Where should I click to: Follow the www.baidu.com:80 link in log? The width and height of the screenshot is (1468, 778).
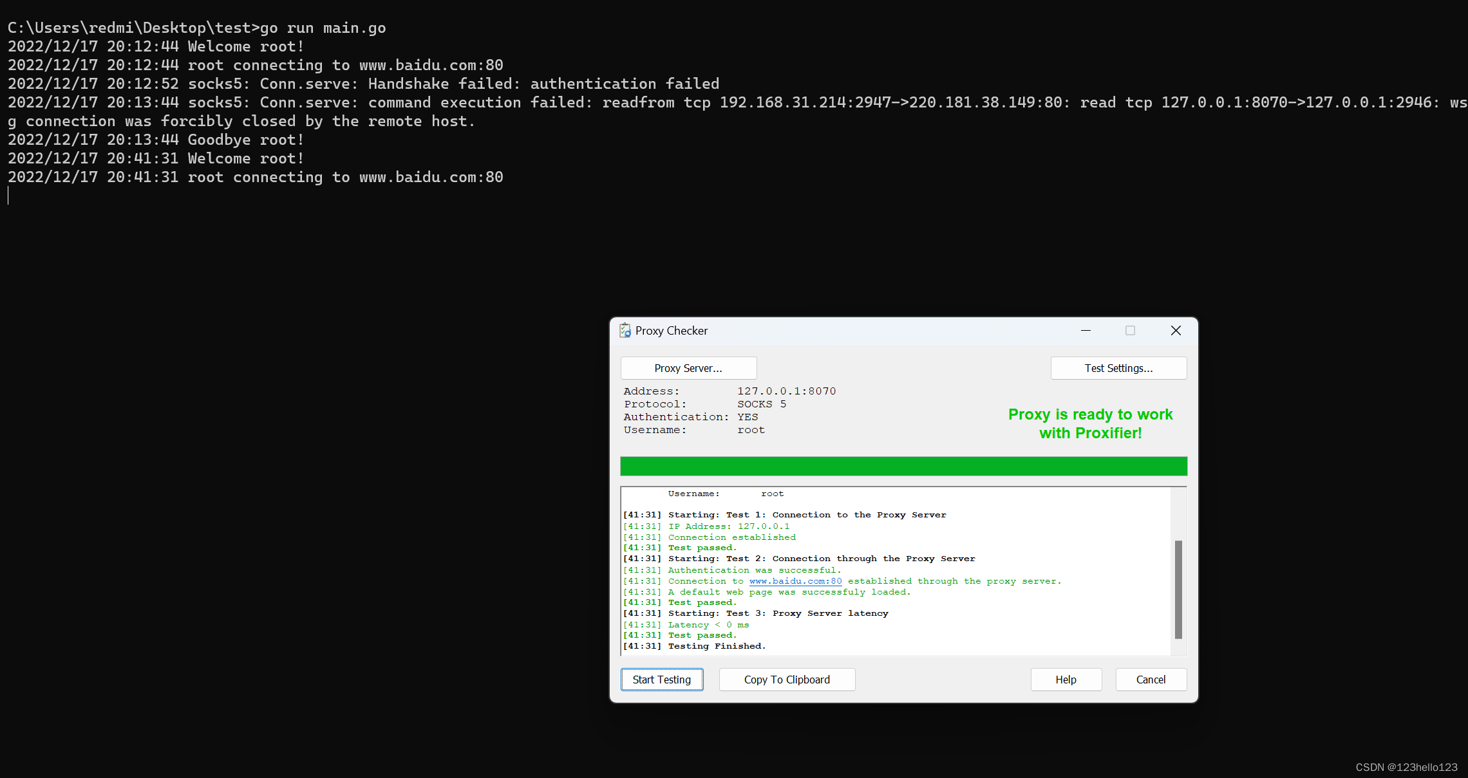[795, 581]
